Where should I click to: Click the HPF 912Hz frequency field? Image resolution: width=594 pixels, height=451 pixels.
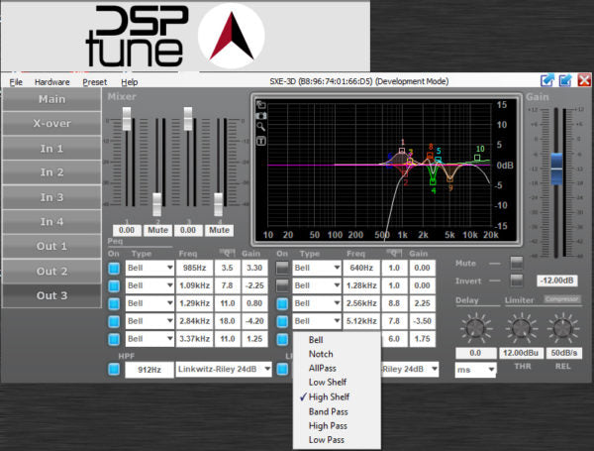[x=149, y=370]
